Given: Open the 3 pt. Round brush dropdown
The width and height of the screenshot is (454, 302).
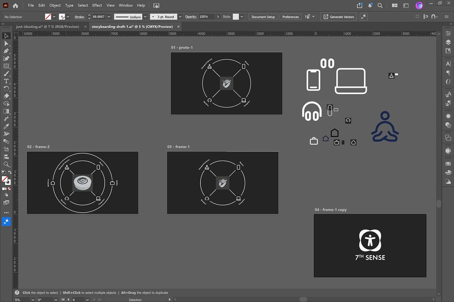Looking at the screenshot, I should (180, 17).
